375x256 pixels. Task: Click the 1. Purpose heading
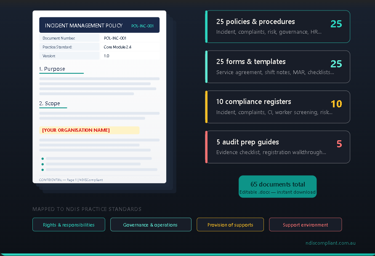click(x=52, y=69)
